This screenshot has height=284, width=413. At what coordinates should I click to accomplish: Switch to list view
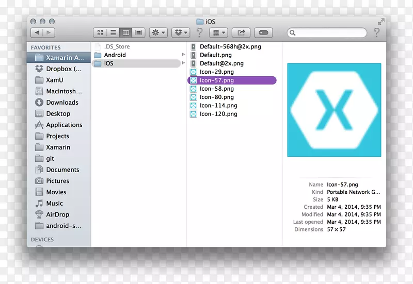click(113, 32)
